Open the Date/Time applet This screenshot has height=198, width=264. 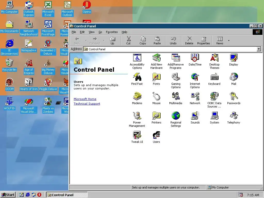click(195, 58)
